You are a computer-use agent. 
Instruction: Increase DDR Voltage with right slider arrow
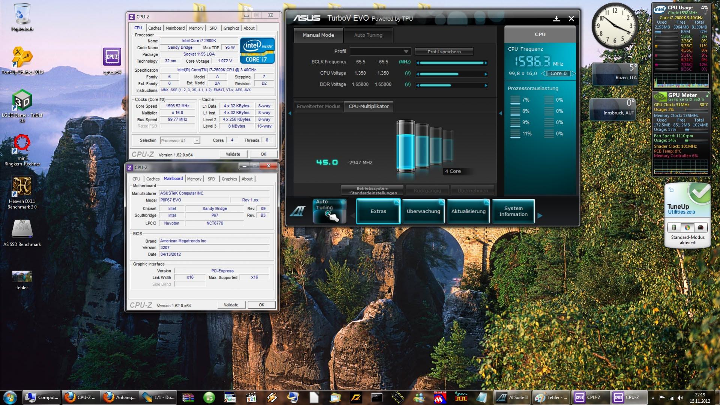point(486,85)
